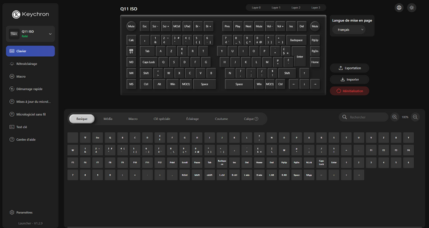
Task: Select the Next key on keyboard preview
Action: coord(249,26)
